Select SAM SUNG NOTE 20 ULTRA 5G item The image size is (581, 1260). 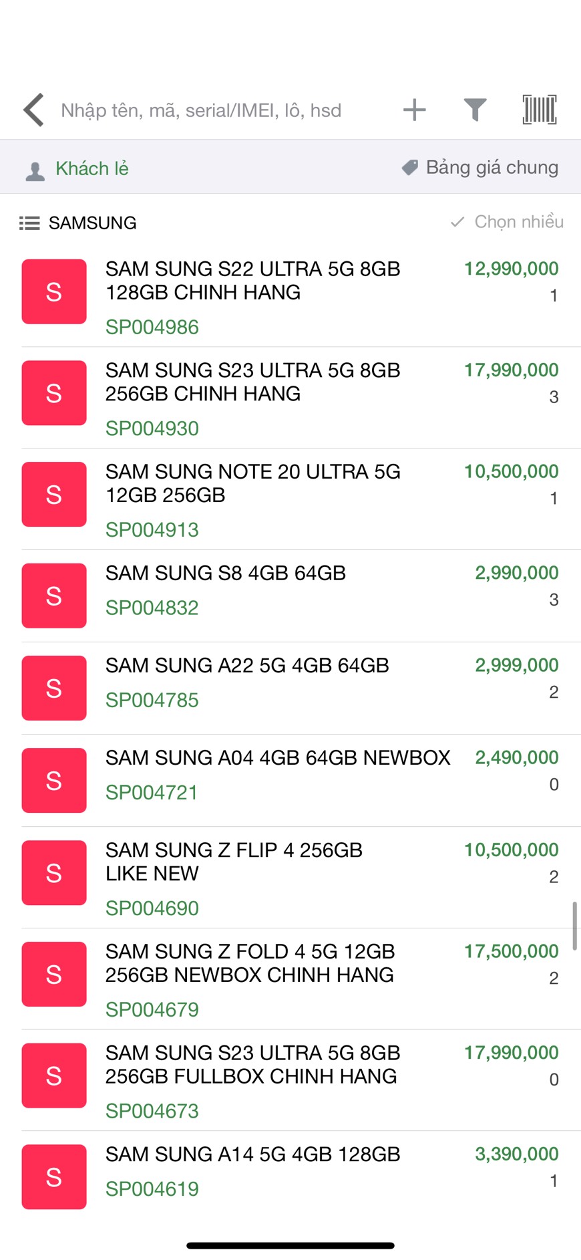coord(252,483)
